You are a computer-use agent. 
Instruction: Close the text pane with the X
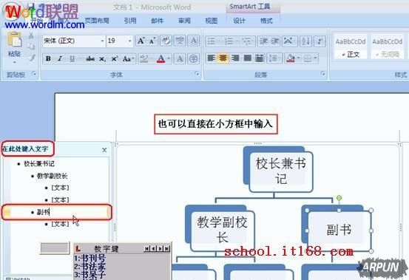(x=104, y=150)
